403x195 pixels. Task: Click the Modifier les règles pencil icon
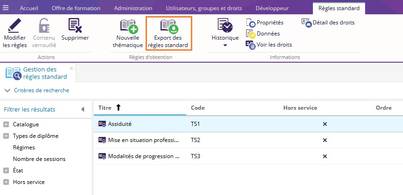[x=15, y=25]
